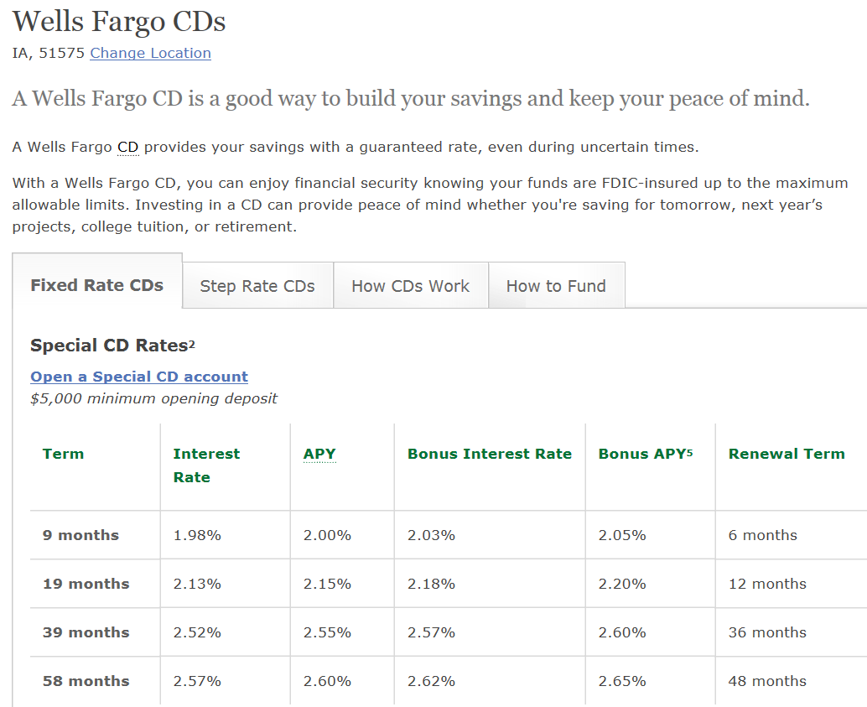Select the 58 months term row label
Viewport: 867px width, 707px height.
pos(86,682)
